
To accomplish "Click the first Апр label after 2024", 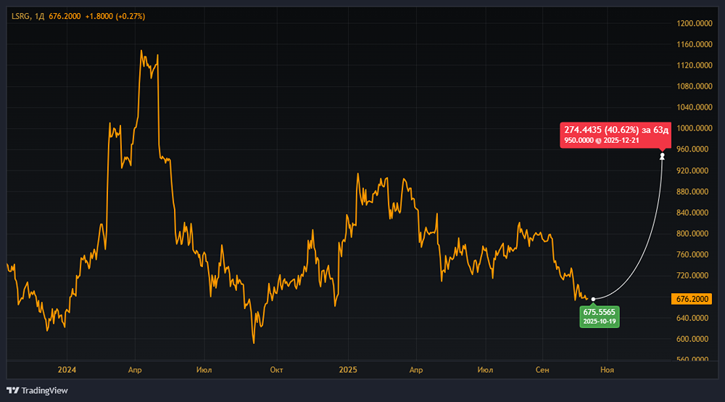I will [x=135, y=370].
